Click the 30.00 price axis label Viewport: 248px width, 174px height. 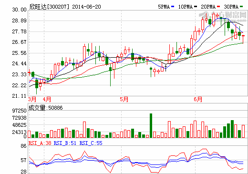(x=19, y=10)
